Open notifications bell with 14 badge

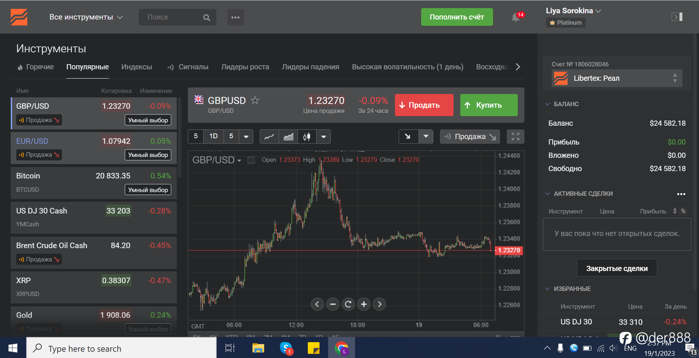[516, 17]
